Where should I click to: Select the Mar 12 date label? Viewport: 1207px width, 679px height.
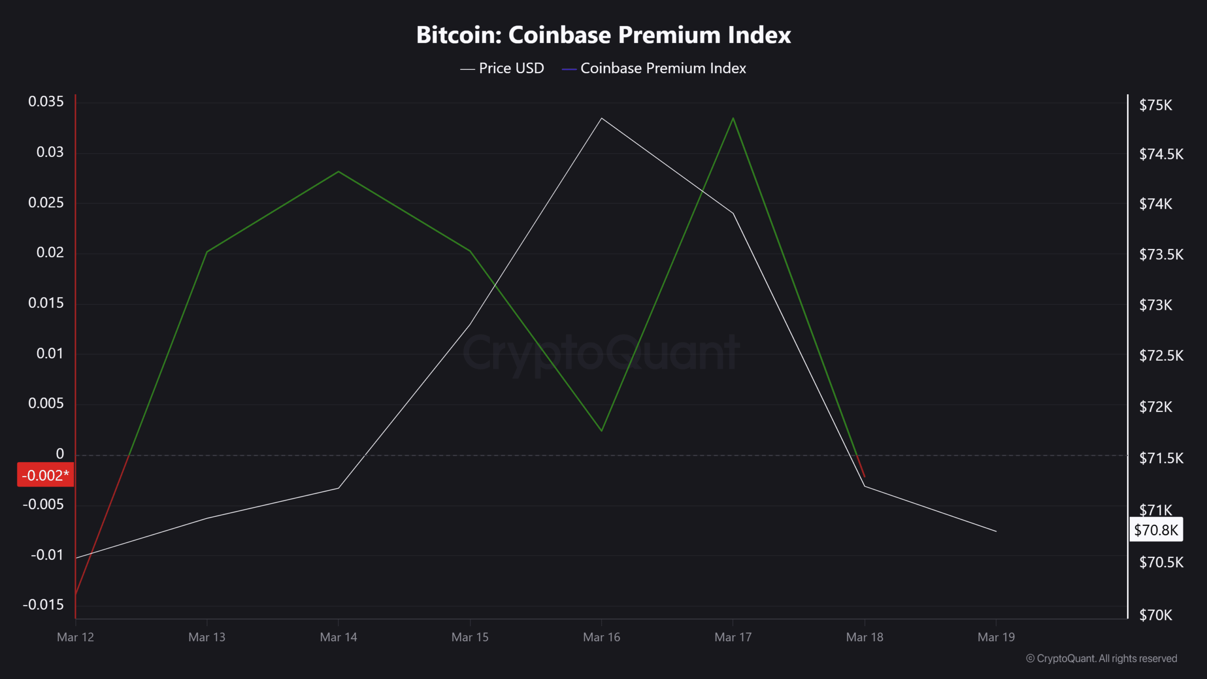(x=75, y=637)
